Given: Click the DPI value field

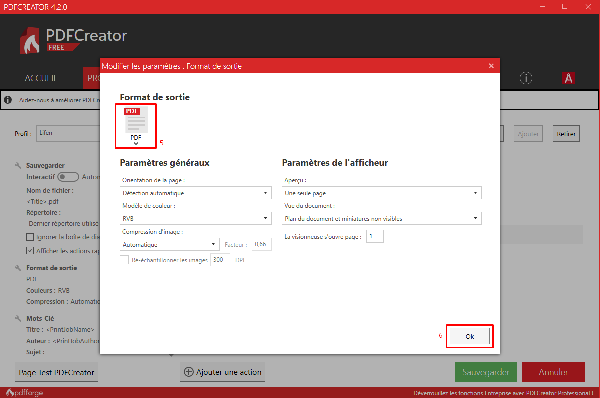Looking at the screenshot, I should click(x=220, y=260).
